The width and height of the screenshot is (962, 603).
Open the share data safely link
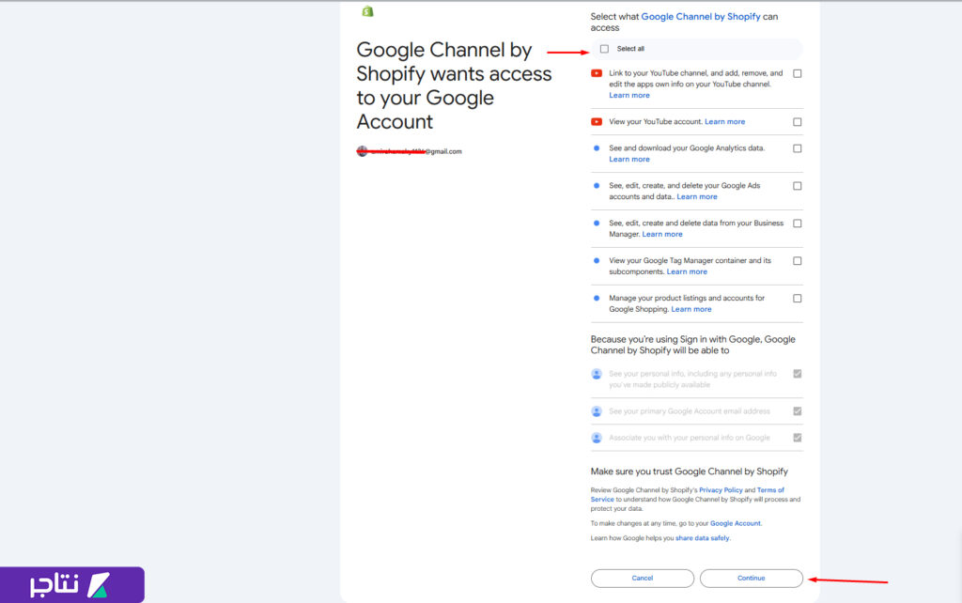(702, 538)
